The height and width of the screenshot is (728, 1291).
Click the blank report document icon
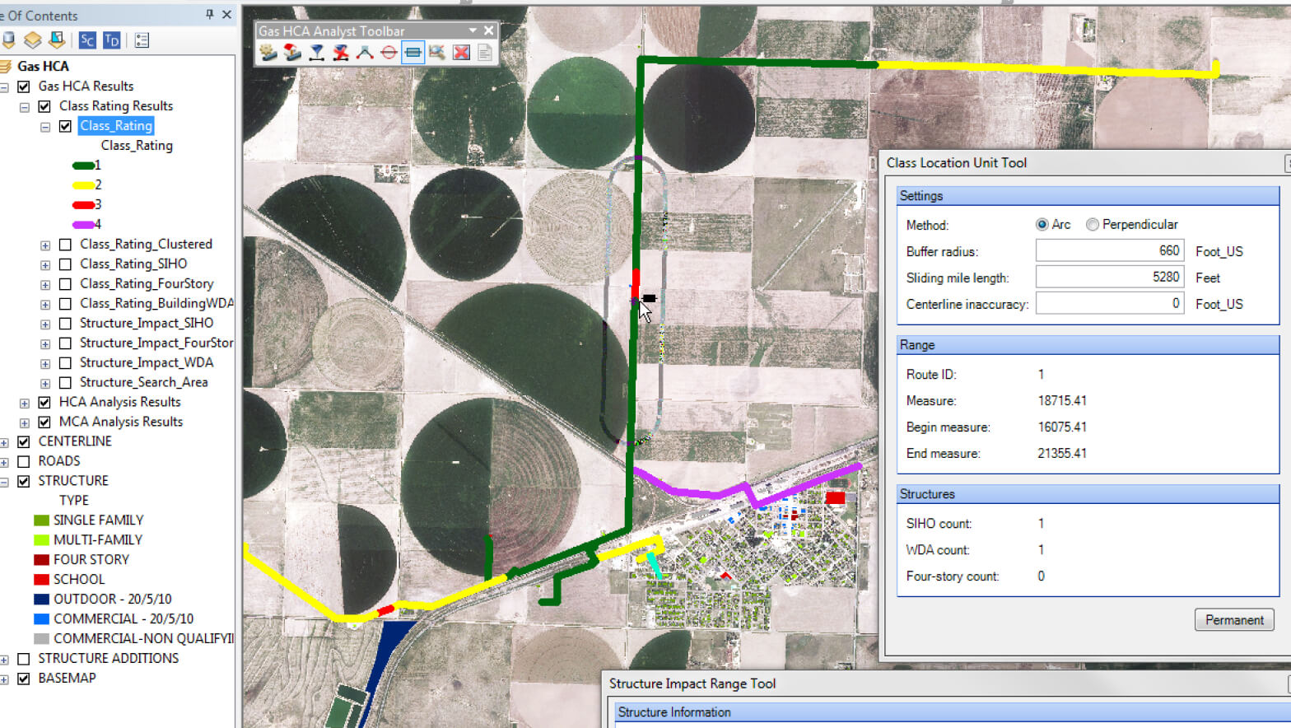pyautogui.click(x=485, y=53)
